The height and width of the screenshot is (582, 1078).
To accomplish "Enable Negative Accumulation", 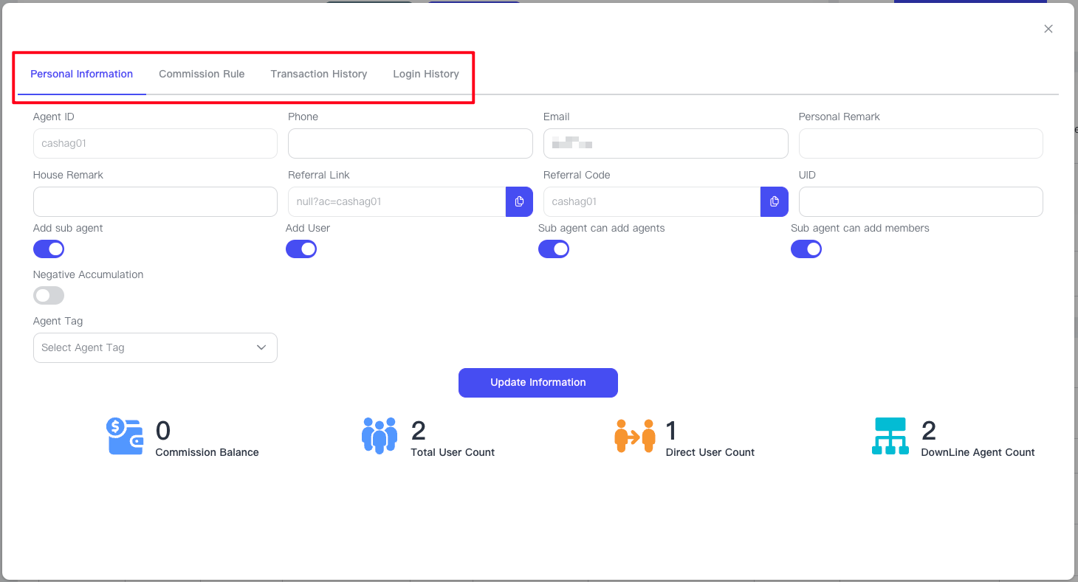I will tap(49, 296).
